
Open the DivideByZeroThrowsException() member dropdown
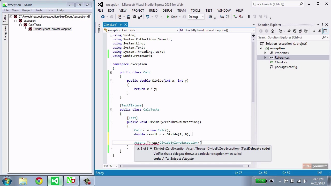(x=217, y=30)
